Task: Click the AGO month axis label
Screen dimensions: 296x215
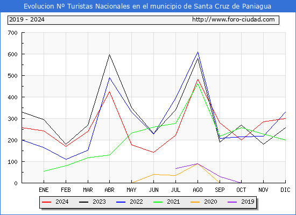Action: (198, 190)
